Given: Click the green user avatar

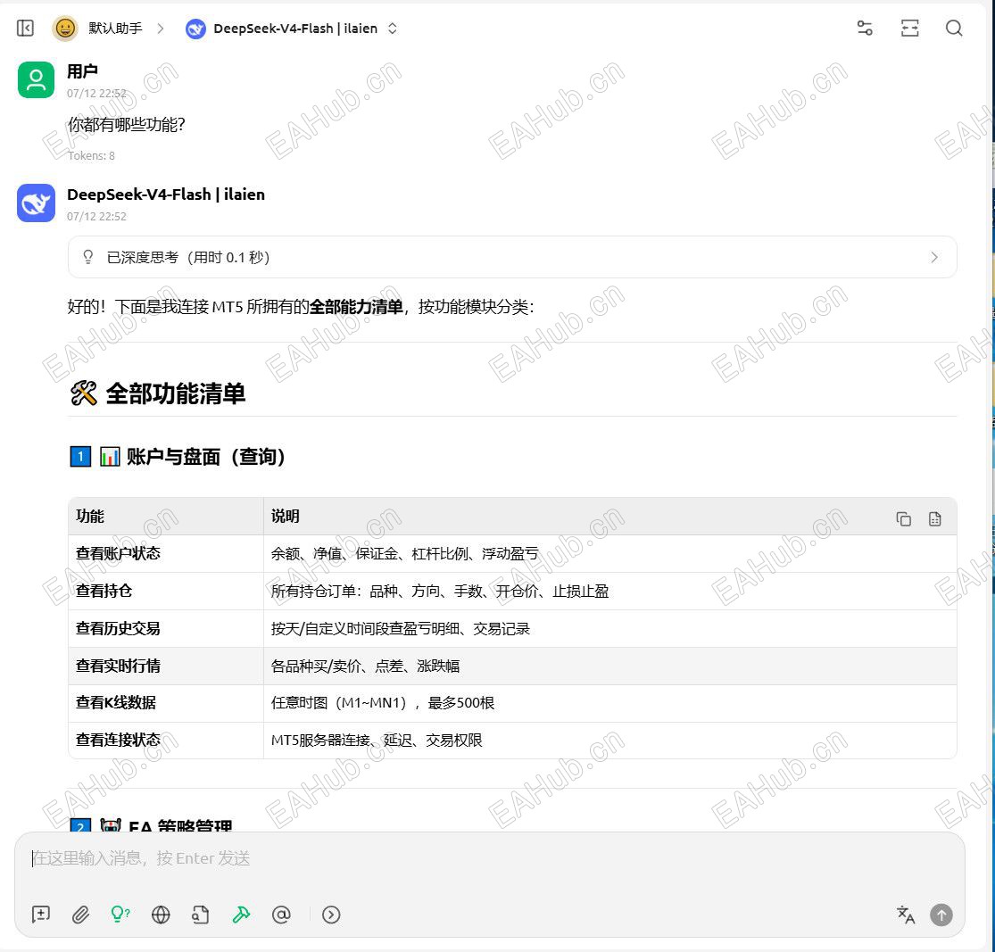Looking at the screenshot, I should [x=37, y=80].
